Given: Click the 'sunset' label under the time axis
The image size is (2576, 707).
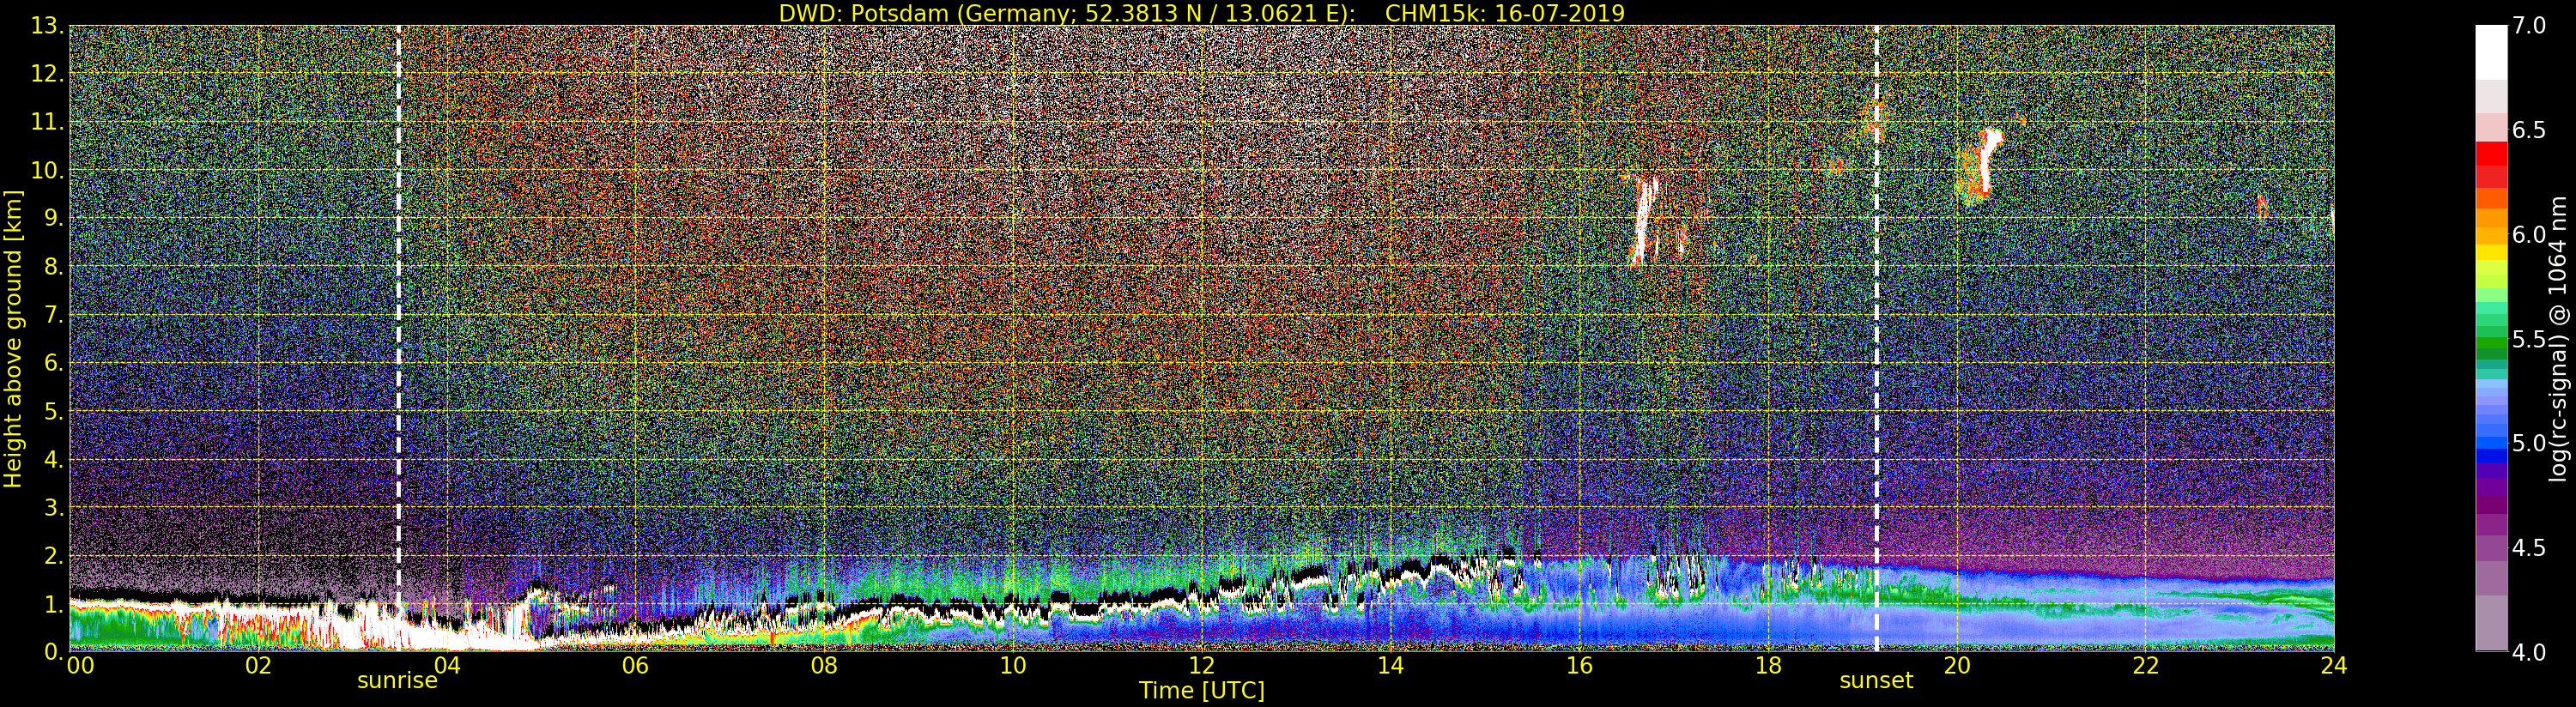Looking at the screenshot, I should pos(1876,681).
